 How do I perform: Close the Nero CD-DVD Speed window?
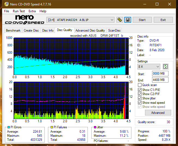[170, 4]
